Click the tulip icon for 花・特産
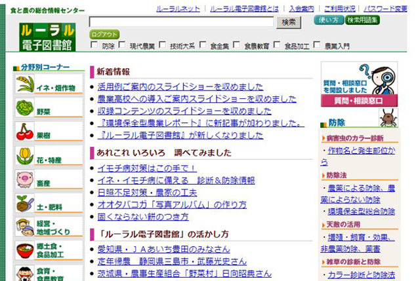 (x=25, y=157)
